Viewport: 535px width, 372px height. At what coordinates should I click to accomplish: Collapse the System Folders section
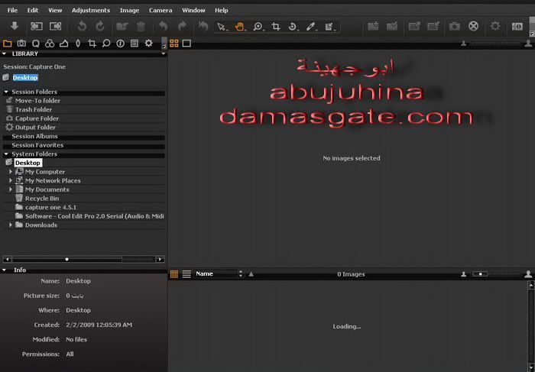click(x=6, y=154)
